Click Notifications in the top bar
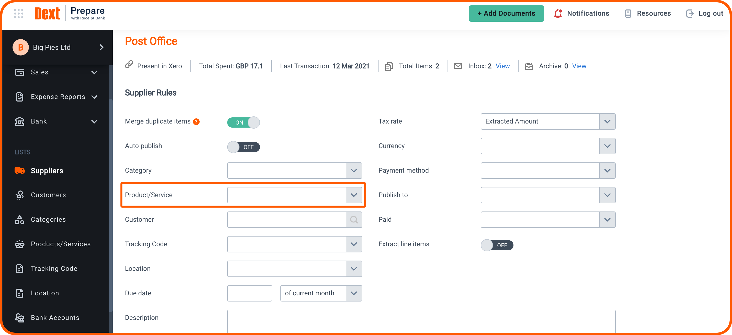The image size is (732, 335). pos(588,13)
